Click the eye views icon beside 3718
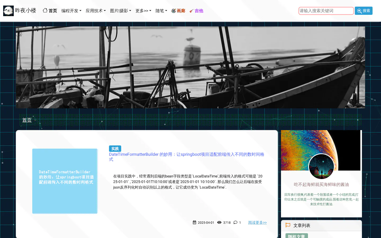 219,222
